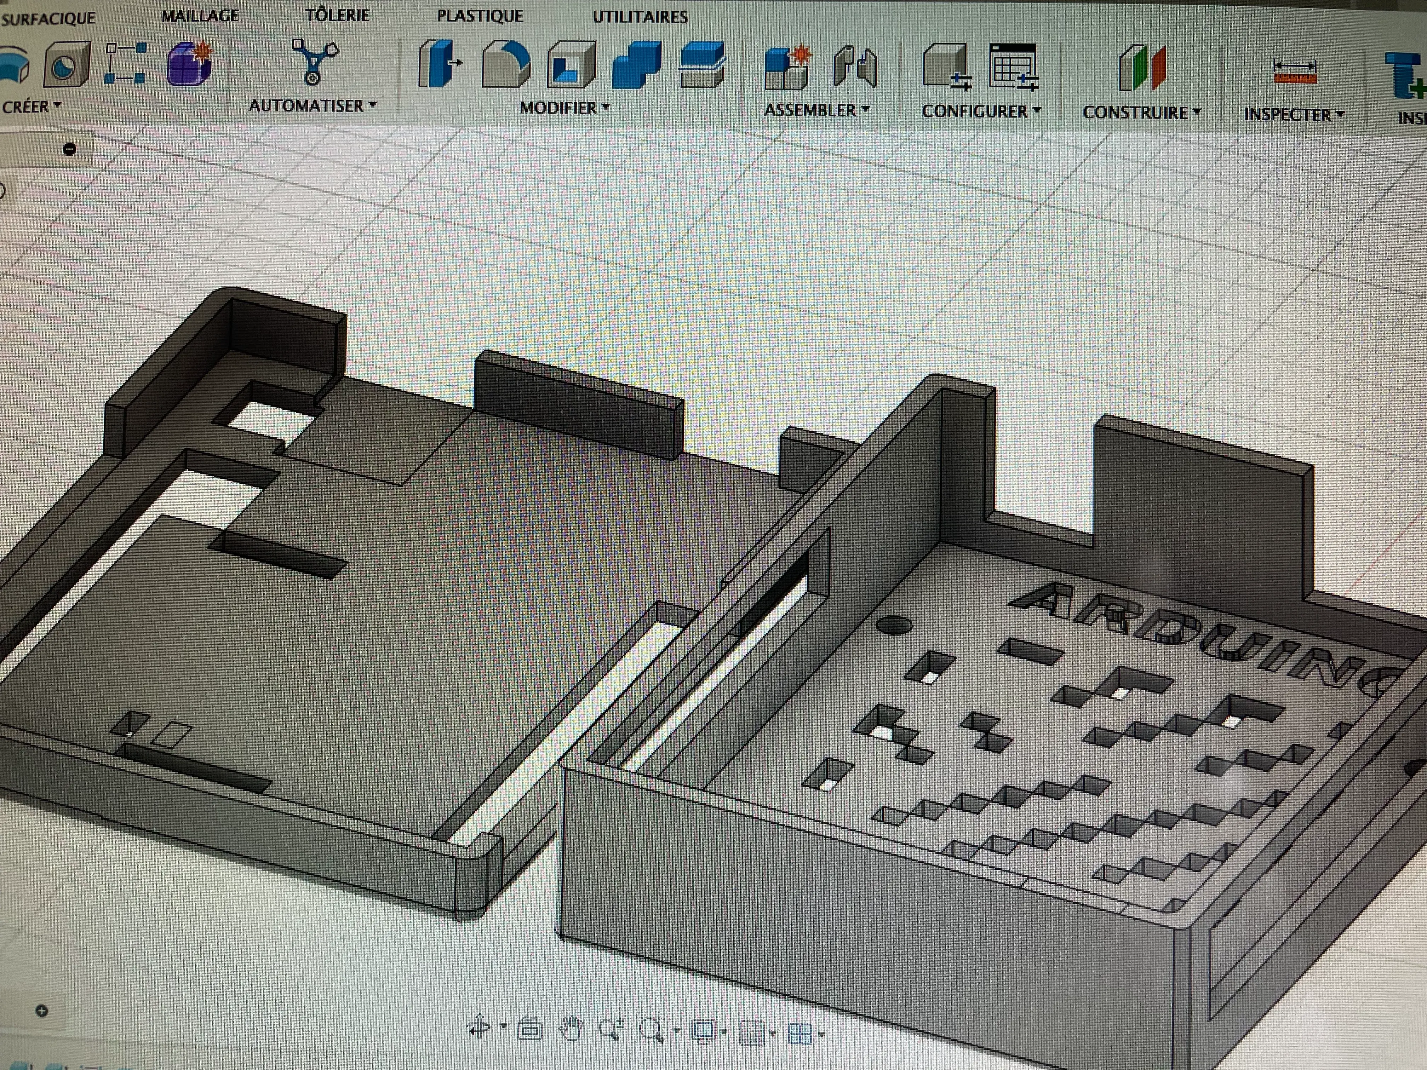Open the PLASTIQUE tab

480,16
